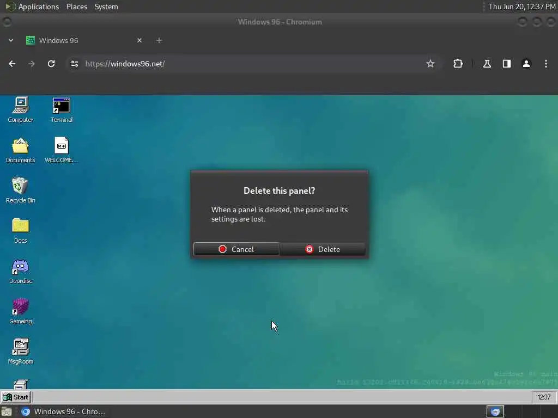Bookmark this page with the star icon
Image resolution: width=558 pixels, height=418 pixels.
[x=430, y=64]
